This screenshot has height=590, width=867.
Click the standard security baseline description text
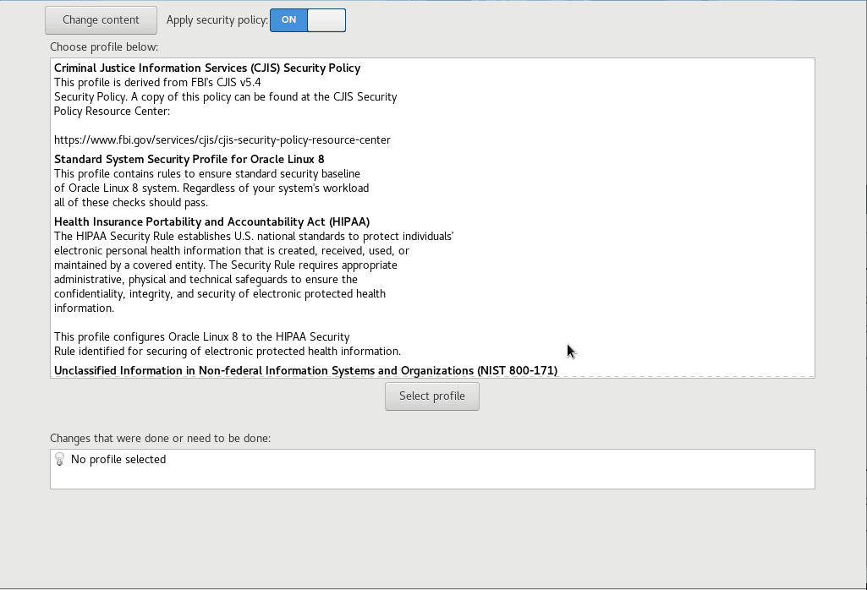[207, 174]
